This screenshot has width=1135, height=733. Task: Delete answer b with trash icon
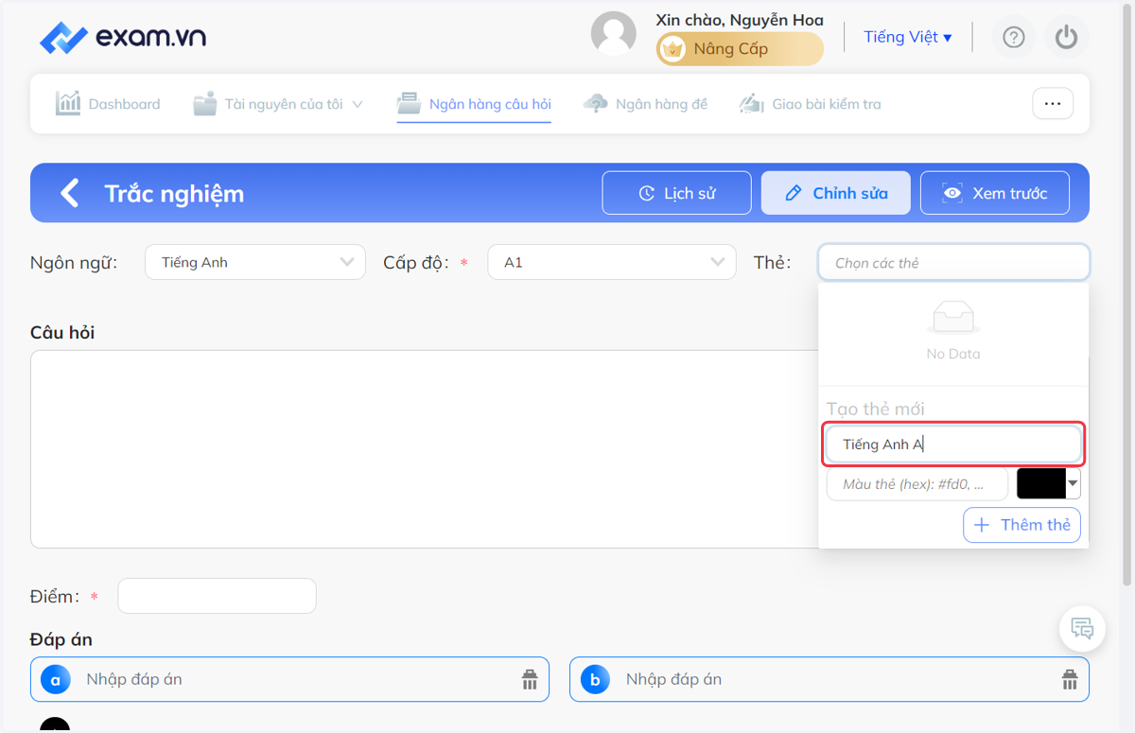[x=1070, y=679]
